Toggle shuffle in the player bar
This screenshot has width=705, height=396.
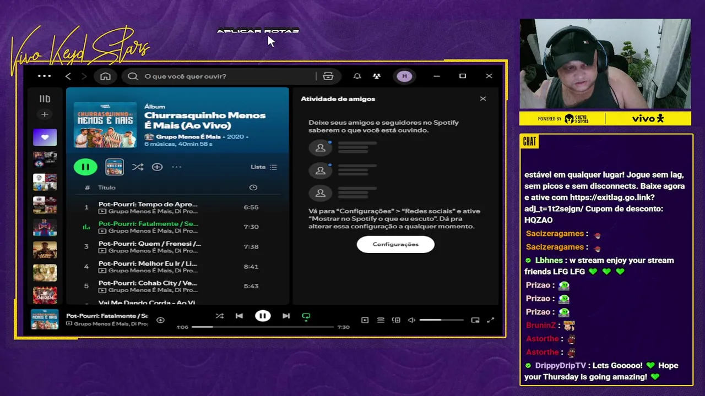click(x=220, y=316)
